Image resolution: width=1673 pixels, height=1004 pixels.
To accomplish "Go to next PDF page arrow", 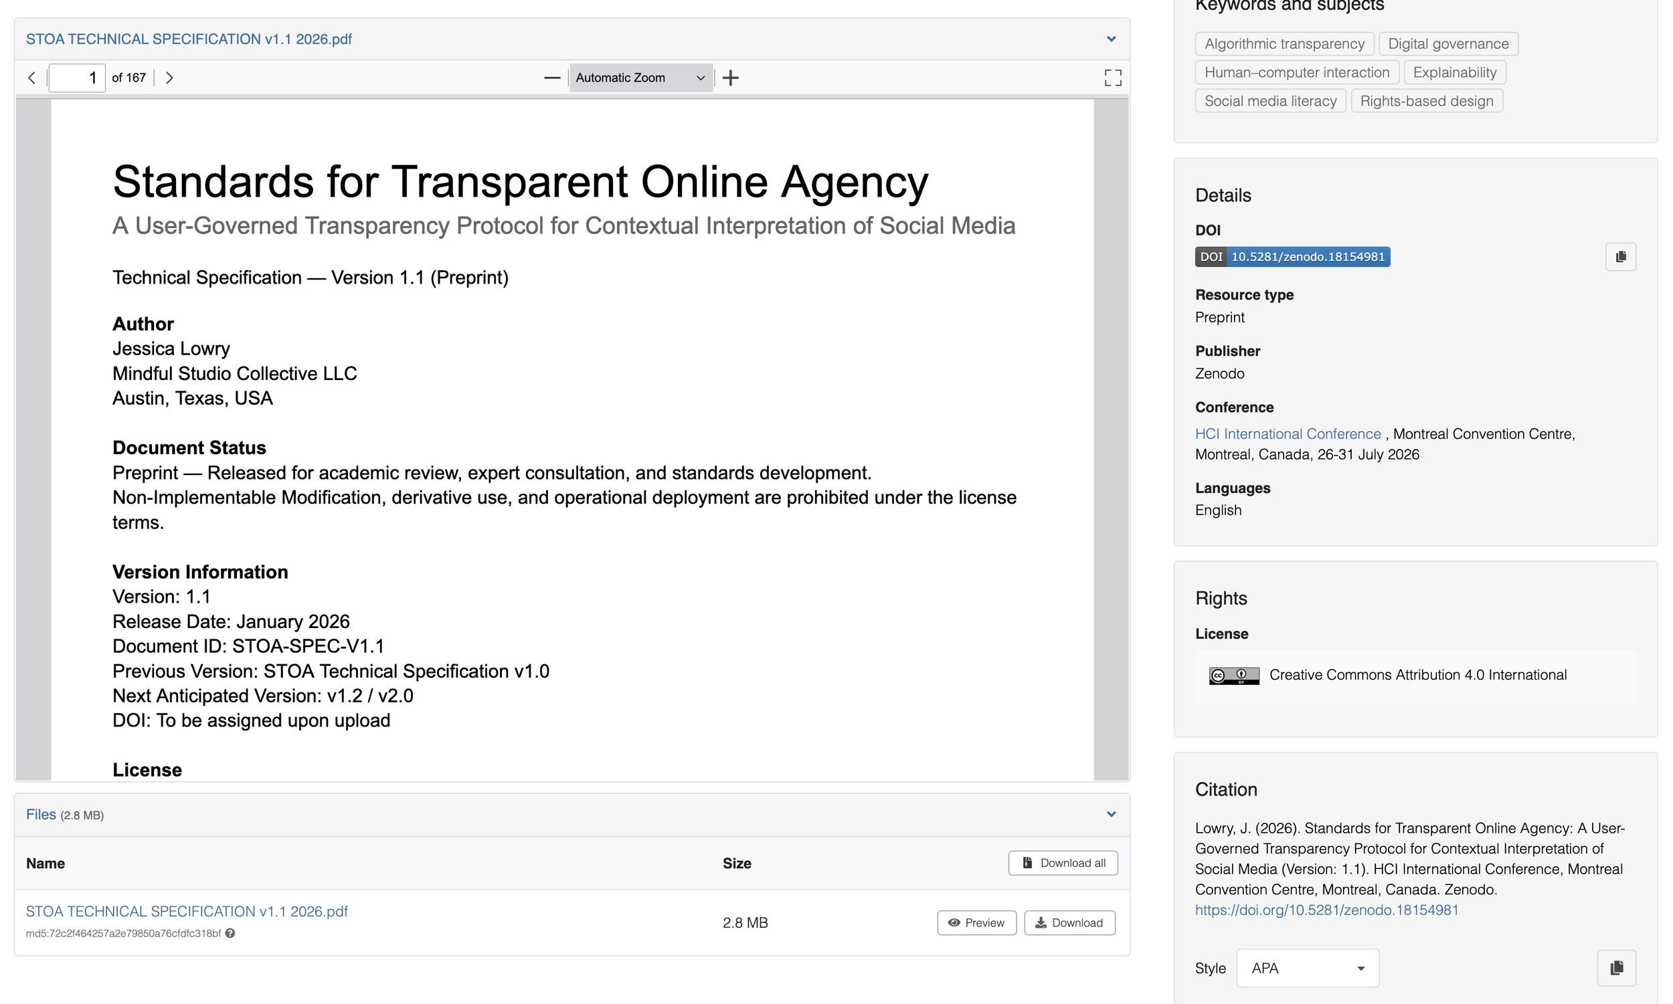I will click(169, 78).
